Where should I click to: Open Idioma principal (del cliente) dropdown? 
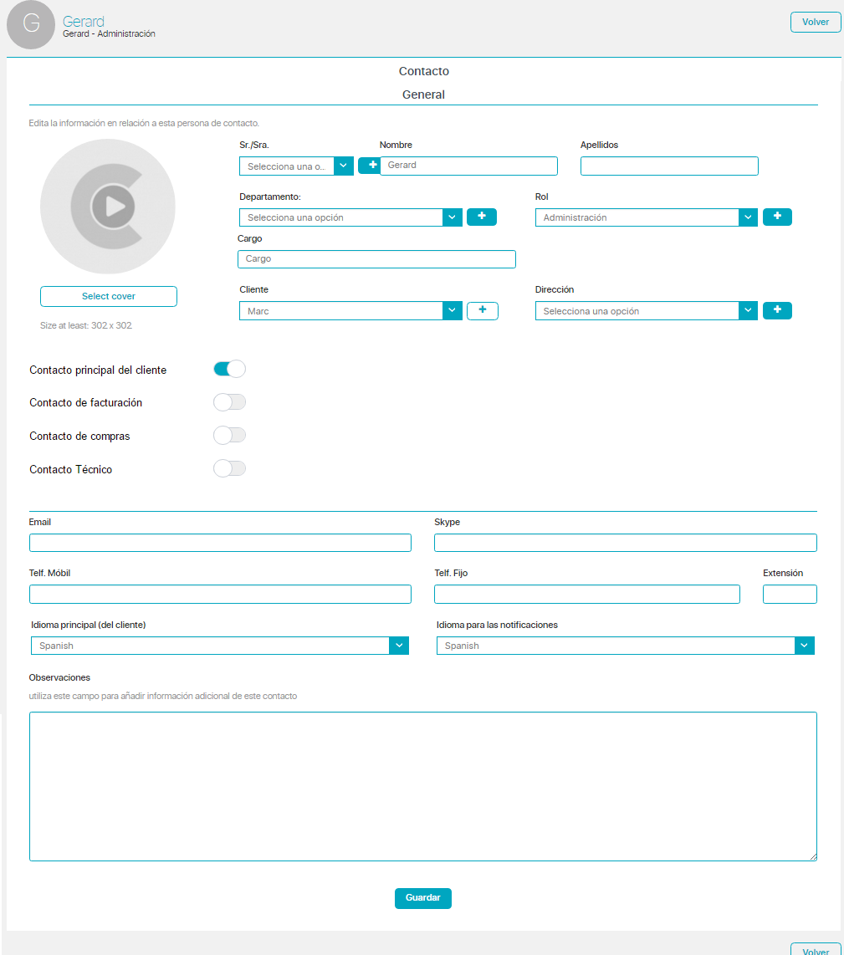point(220,646)
